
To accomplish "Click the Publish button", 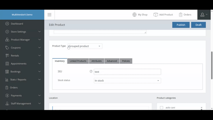I will coord(181,25).
